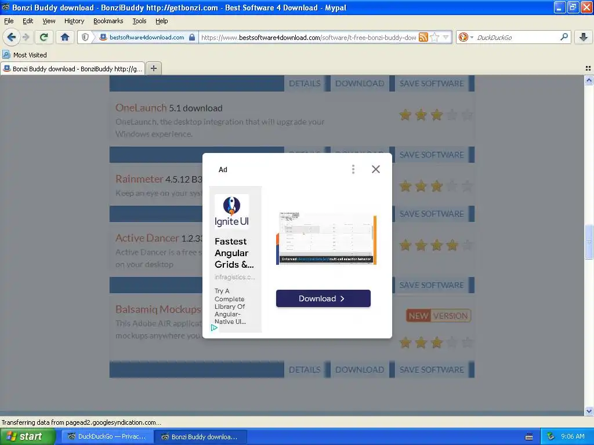The height and width of the screenshot is (445, 594).
Task: Click DOWNLOAD in the top button row
Action: click(360, 83)
